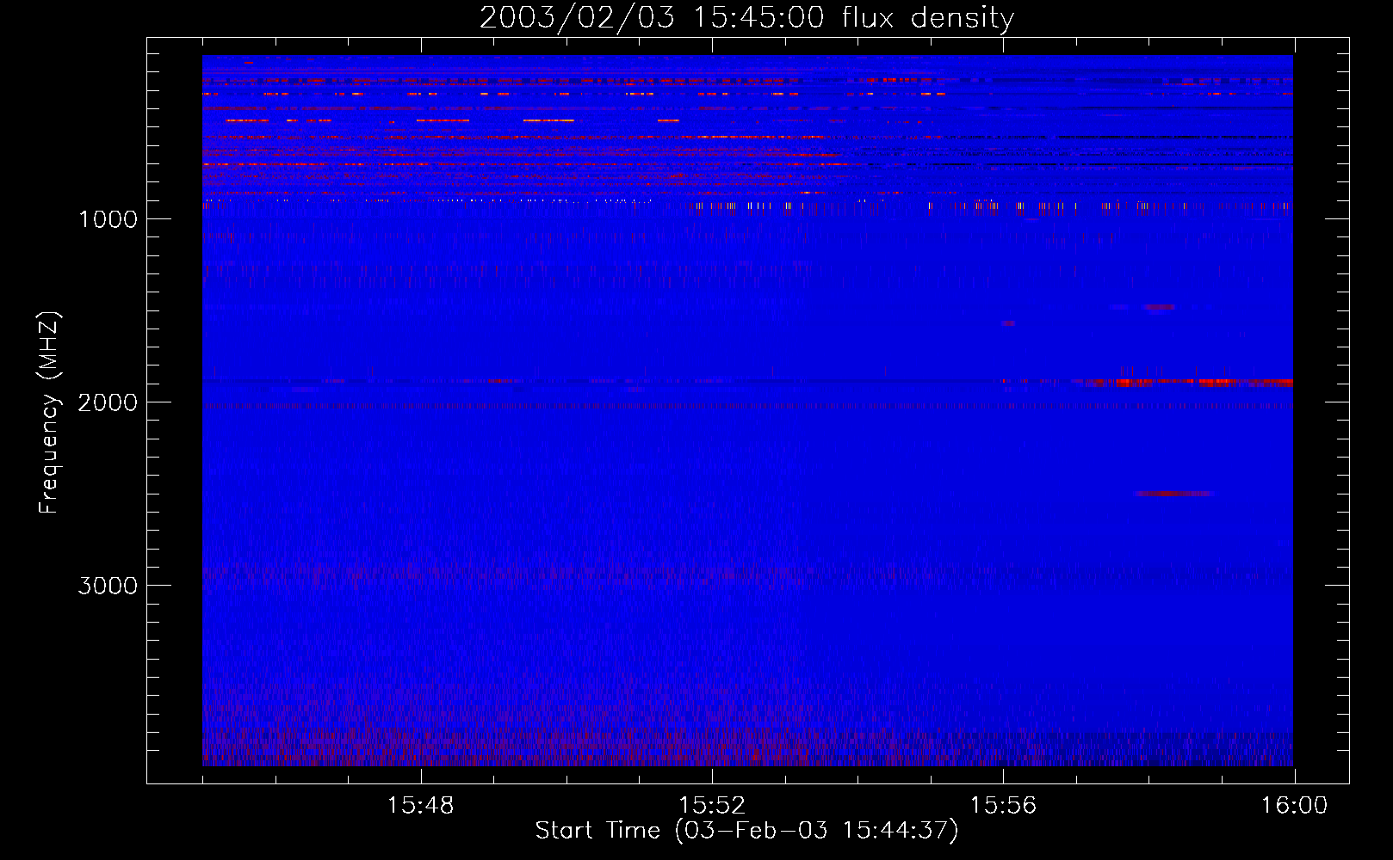This screenshot has height=860, width=1393.
Task: Click the plot title '2003/02/03 15:45:00 flux density'
Action: point(746,17)
